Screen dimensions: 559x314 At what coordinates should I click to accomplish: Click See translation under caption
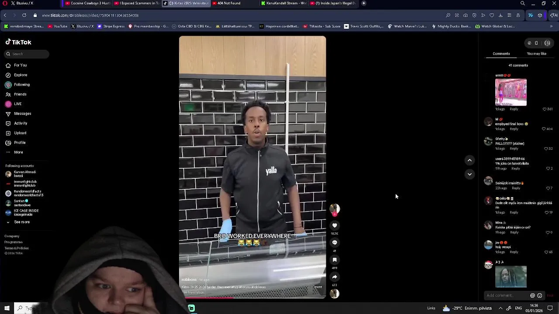tap(193, 292)
